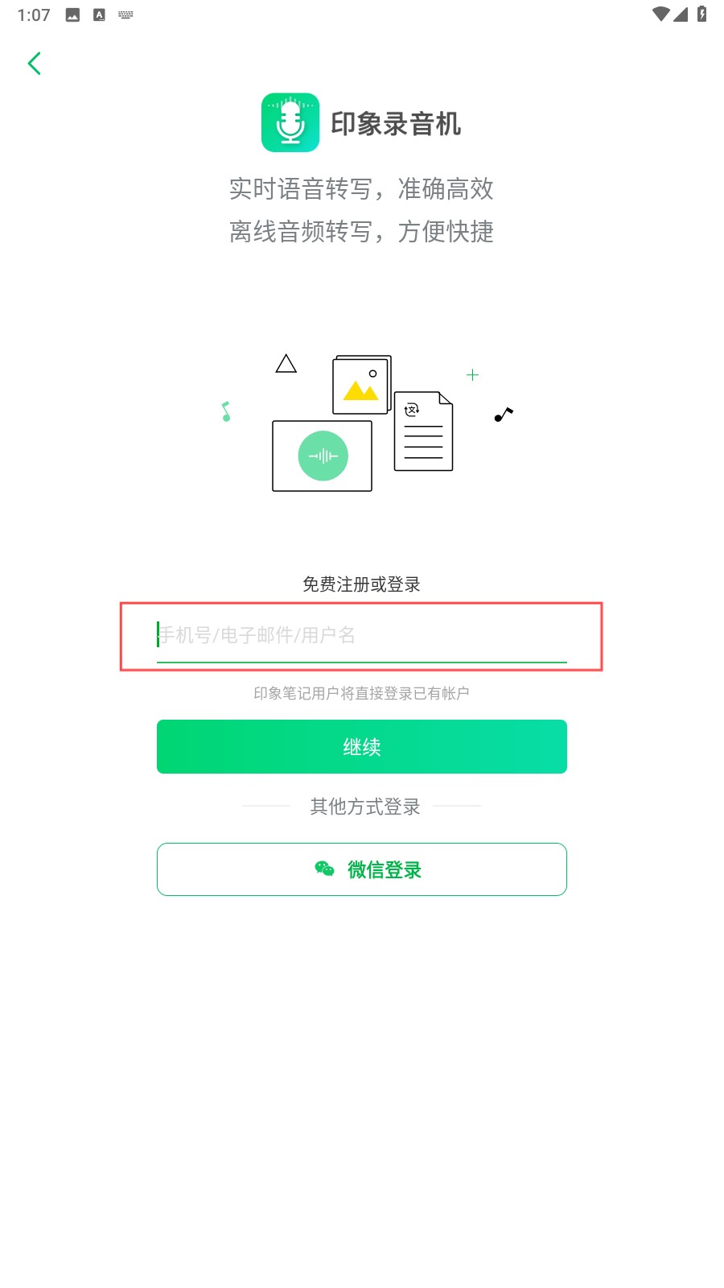The width and height of the screenshot is (724, 1288).
Task: Tap the small triangle outline shape
Action: [x=286, y=364]
